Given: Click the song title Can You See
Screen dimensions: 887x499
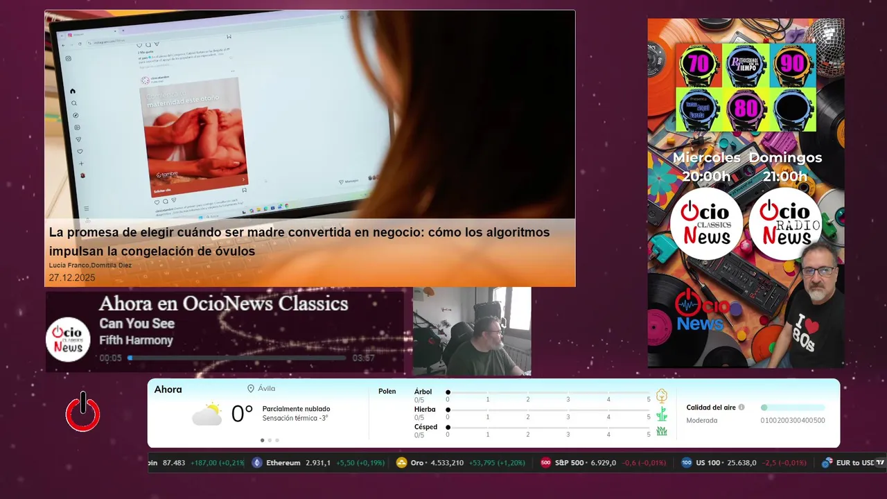Looking at the screenshot, I should pyautogui.click(x=137, y=324).
